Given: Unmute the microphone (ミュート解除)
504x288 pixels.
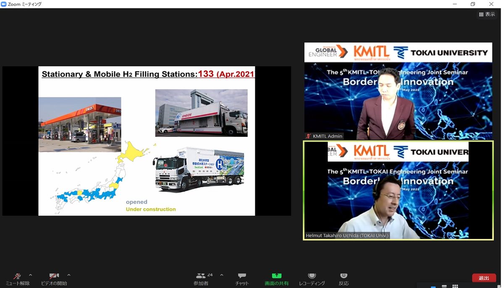Looking at the screenshot, I should point(18,278).
